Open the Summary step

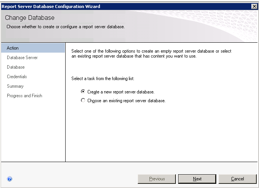[15, 86]
